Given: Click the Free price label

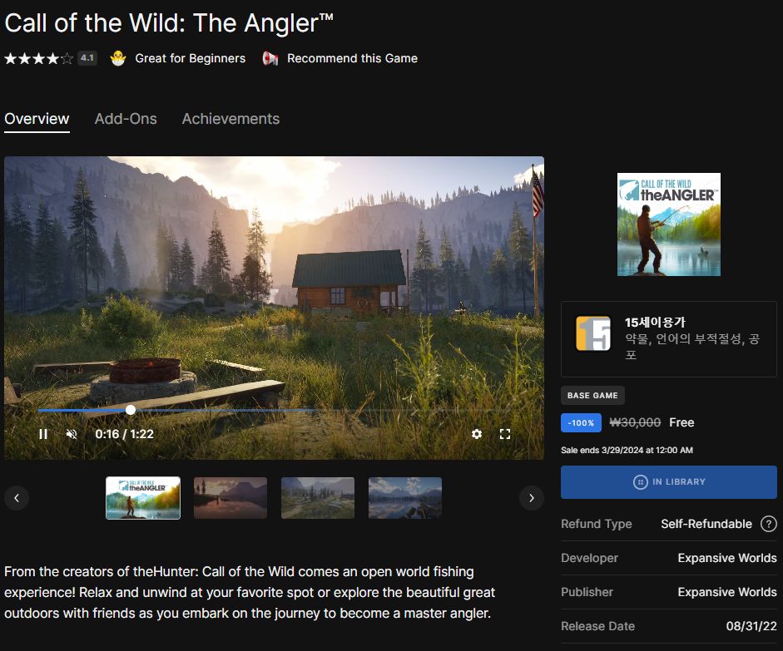Looking at the screenshot, I should click(681, 422).
